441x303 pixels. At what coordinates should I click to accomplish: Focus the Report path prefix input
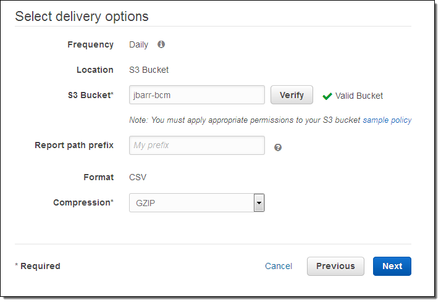tap(197, 145)
